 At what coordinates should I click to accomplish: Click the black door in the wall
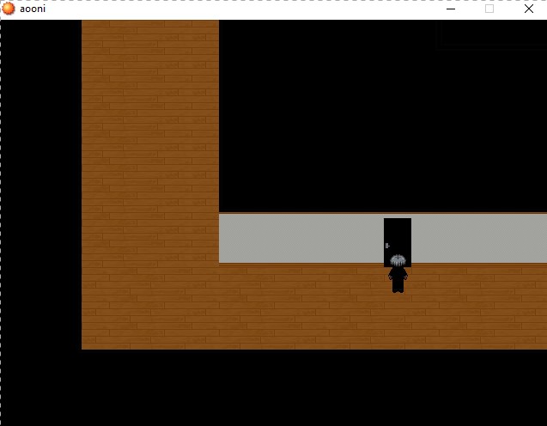point(398,242)
